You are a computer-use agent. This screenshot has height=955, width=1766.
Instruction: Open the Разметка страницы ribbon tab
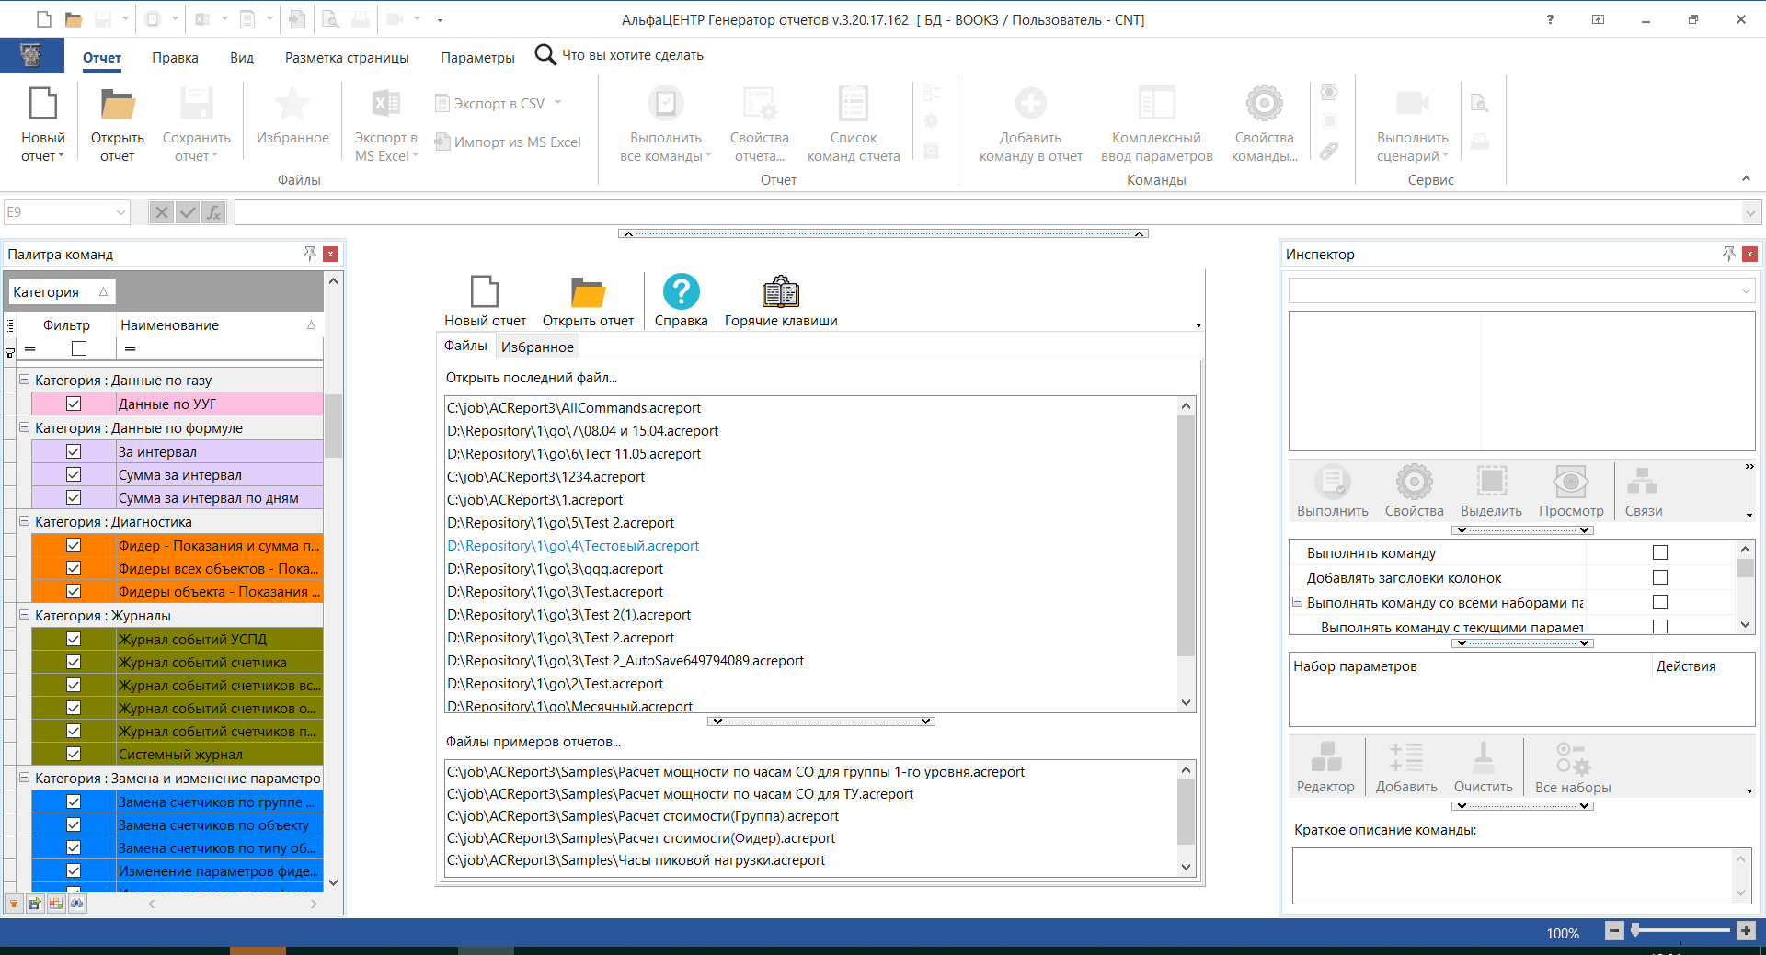(347, 57)
